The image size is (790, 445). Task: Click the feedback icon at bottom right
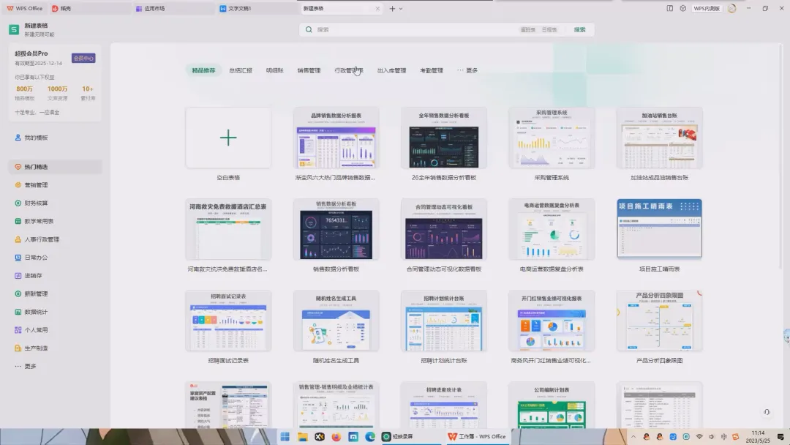(x=767, y=412)
